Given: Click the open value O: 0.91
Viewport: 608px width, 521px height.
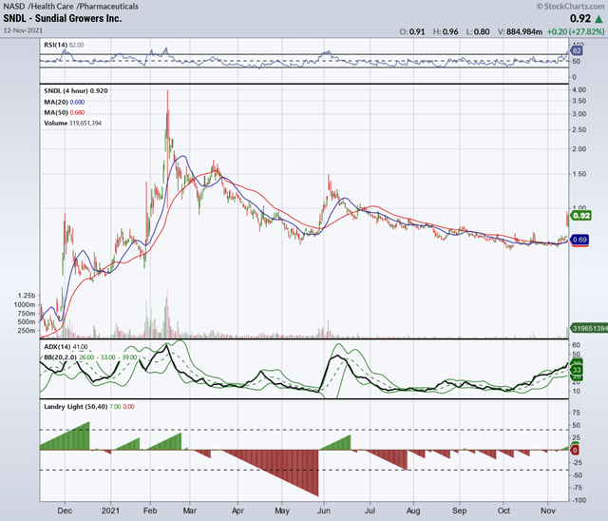Looking at the screenshot, I should point(412,31).
